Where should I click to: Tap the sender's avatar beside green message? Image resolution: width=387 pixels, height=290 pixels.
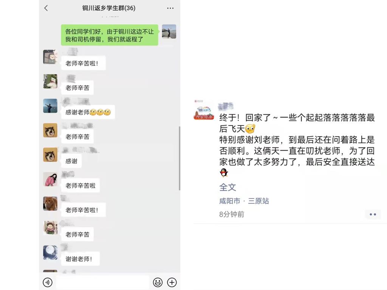[169, 31]
